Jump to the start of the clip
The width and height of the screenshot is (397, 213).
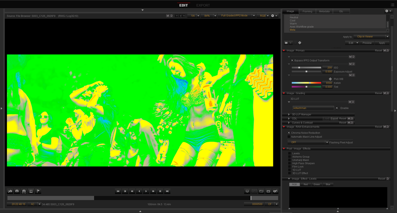pyautogui.click(x=118, y=191)
